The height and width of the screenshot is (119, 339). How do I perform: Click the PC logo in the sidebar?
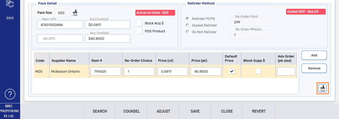(10, 3)
